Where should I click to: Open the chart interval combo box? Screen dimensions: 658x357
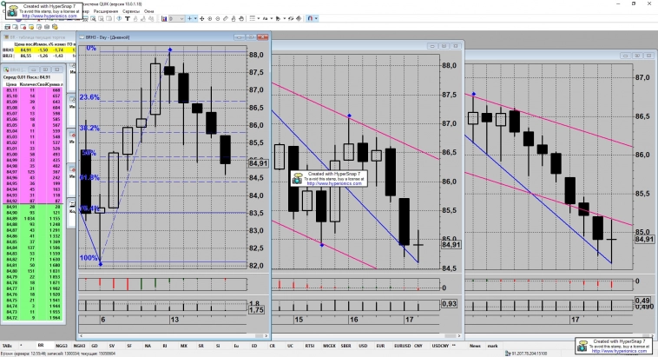point(176,19)
